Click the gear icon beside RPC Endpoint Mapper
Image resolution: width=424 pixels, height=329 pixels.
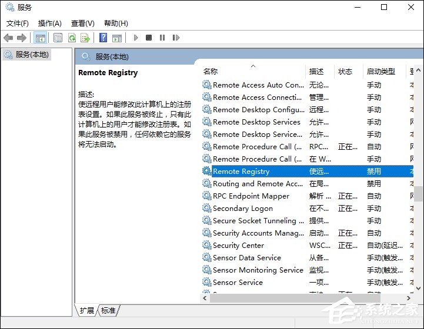tap(207, 196)
